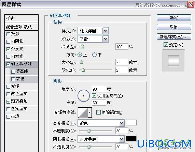195x152 pixels.
Task: Open the 阴影模式 dropdown showing 正片叠底
Action: 101,139
